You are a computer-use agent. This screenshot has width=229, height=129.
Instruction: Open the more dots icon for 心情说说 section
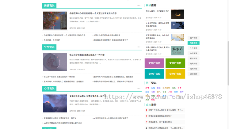[x=138, y=88]
